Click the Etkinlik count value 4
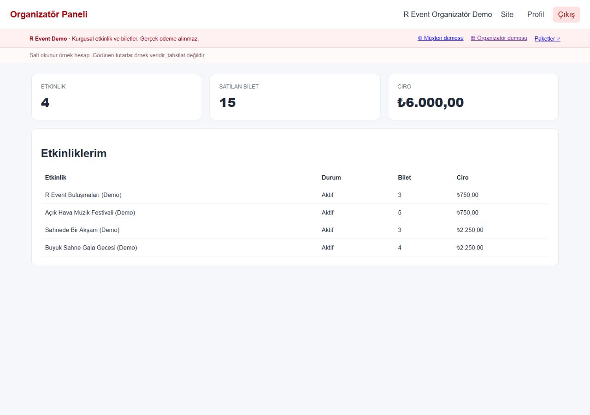This screenshot has height=415, width=590. pyautogui.click(x=45, y=102)
